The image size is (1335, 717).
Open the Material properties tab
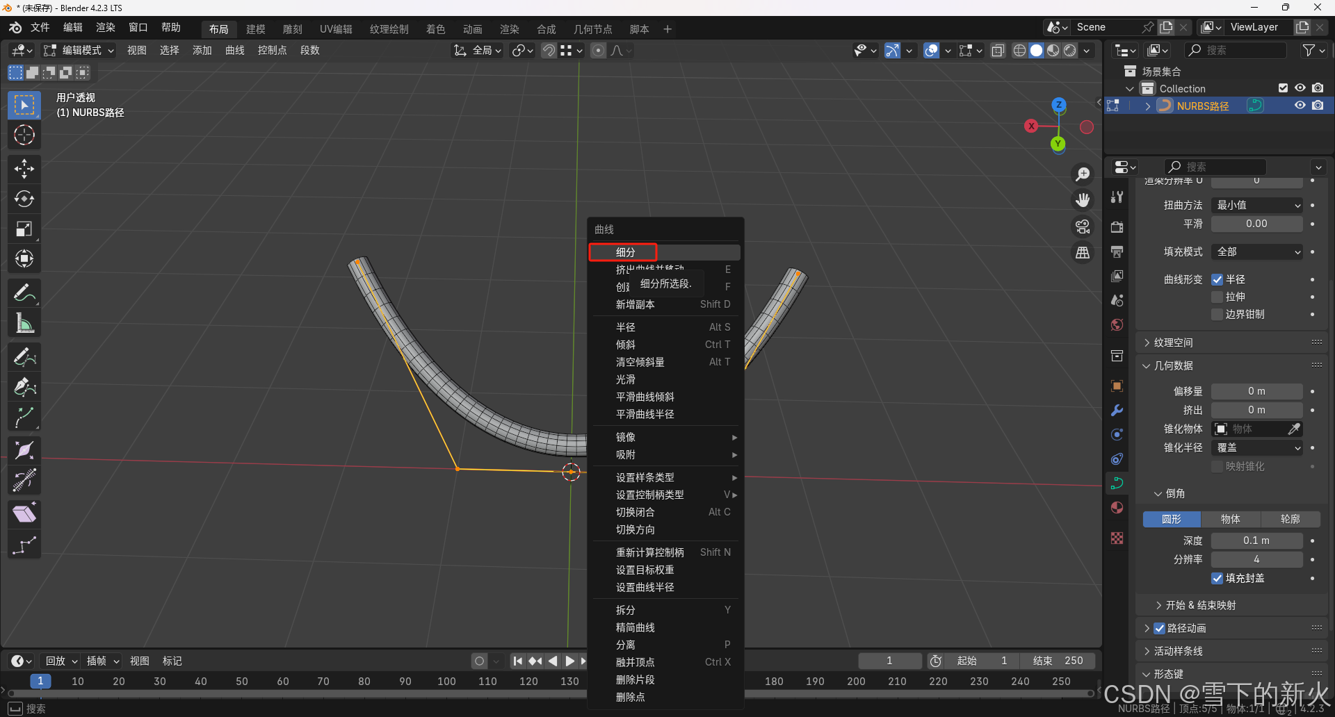(x=1117, y=507)
